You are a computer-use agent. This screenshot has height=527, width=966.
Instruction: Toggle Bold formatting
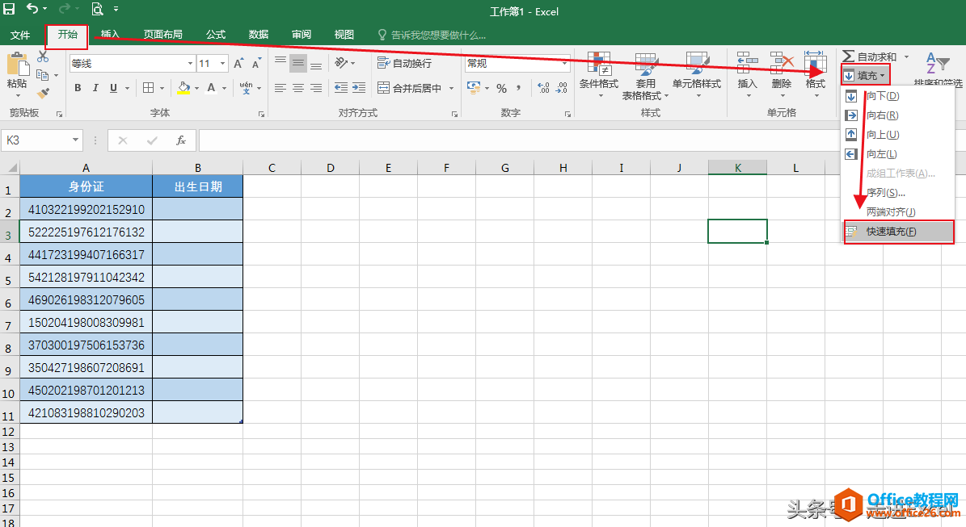pyautogui.click(x=78, y=88)
